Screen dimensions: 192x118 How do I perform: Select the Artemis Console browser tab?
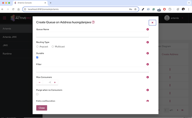coord(30,3)
